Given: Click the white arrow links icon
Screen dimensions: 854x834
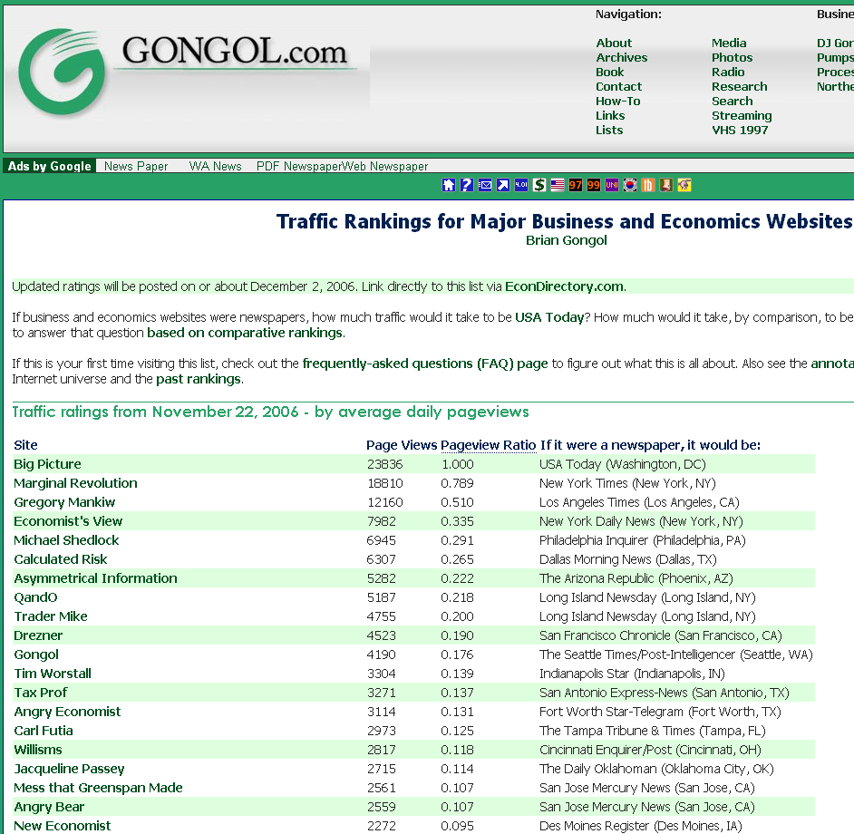Looking at the screenshot, I should [x=503, y=185].
